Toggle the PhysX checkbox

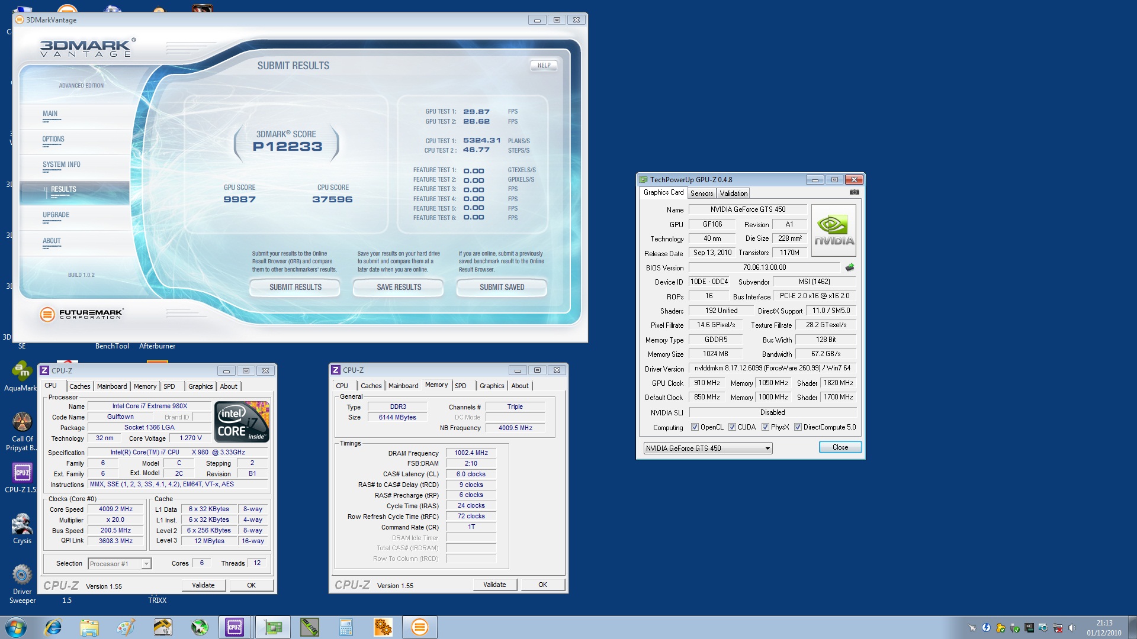765,427
